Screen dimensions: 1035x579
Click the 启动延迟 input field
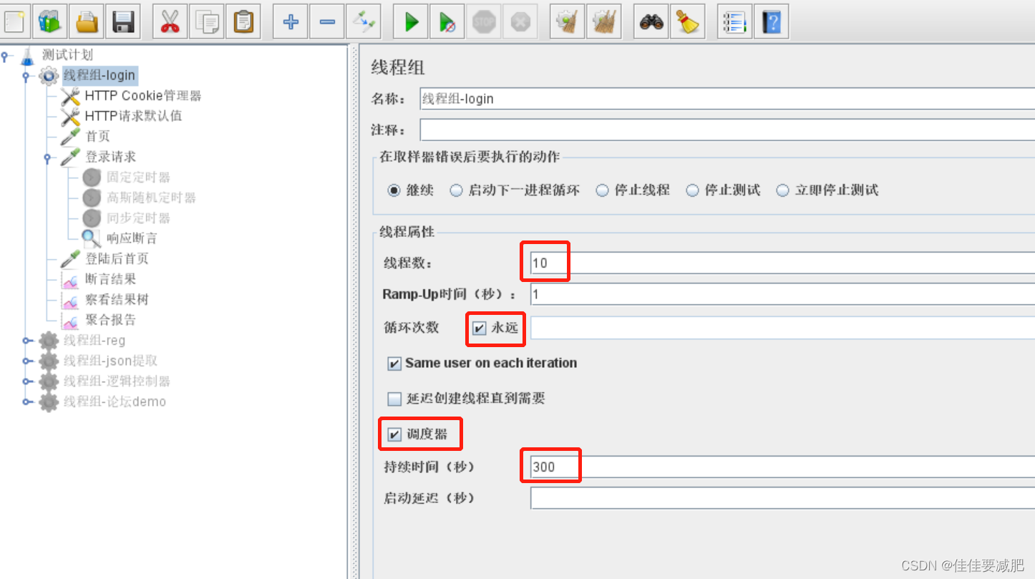(x=782, y=497)
